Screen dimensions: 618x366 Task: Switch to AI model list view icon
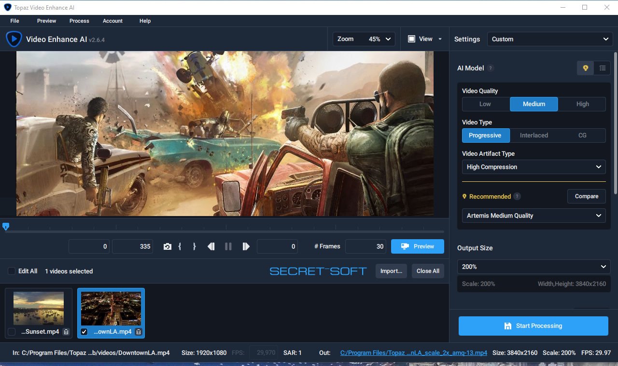tap(602, 68)
